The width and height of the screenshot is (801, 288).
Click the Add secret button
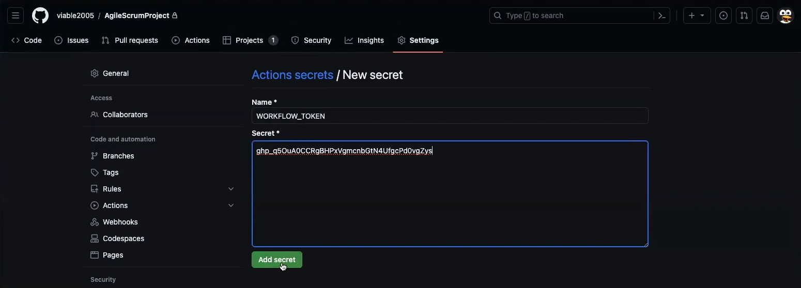pyautogui.click(x=276, y=260)
